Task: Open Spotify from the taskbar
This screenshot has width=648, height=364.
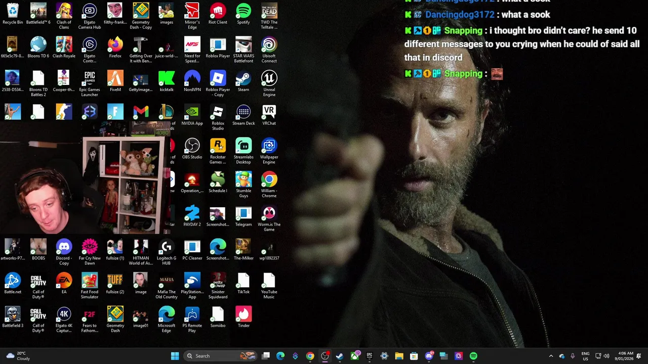Action: point(473,356)
